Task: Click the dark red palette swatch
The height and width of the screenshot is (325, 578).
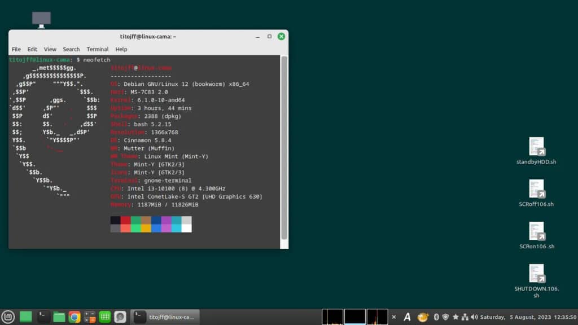Action: (x=126, y=220)
